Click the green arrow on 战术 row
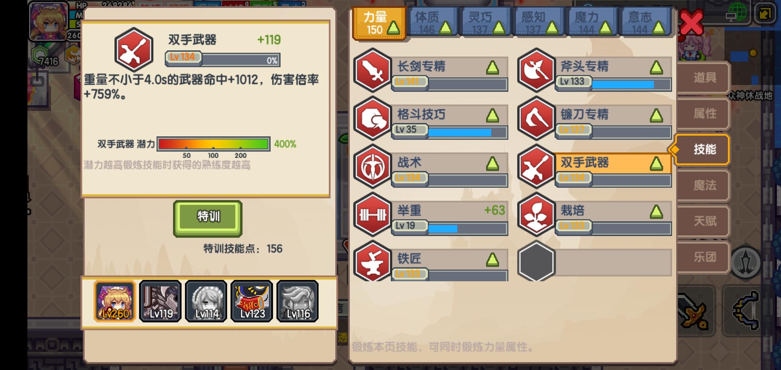Image resolution: width=781 pixels, height=370 pixels. 492,164
